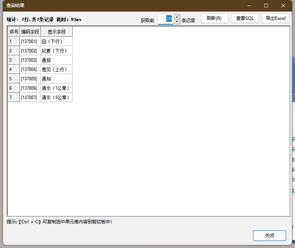Open the 查看SQL view
The height and width of the screenshot is (248, 295).
pyautogui.click(x=245, y=18)
